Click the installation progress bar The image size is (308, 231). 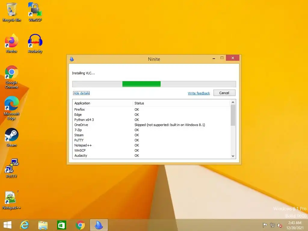[154, 84]
